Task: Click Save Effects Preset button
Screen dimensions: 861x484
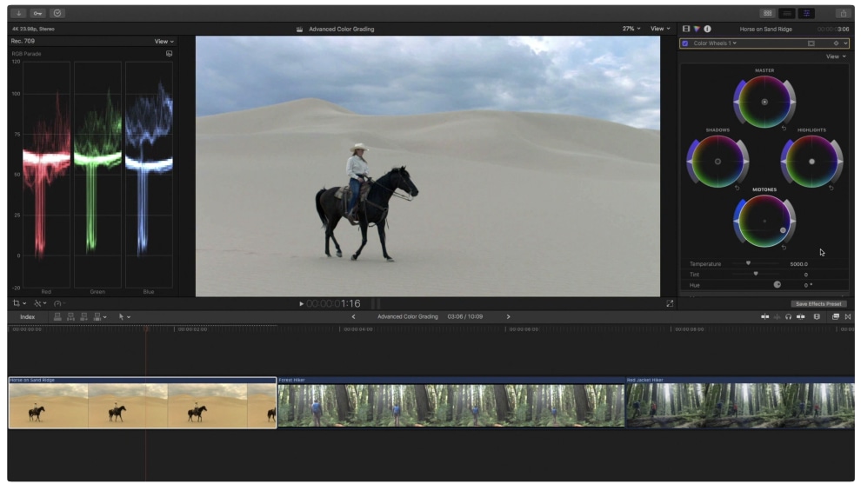Action: click(818, 304)
